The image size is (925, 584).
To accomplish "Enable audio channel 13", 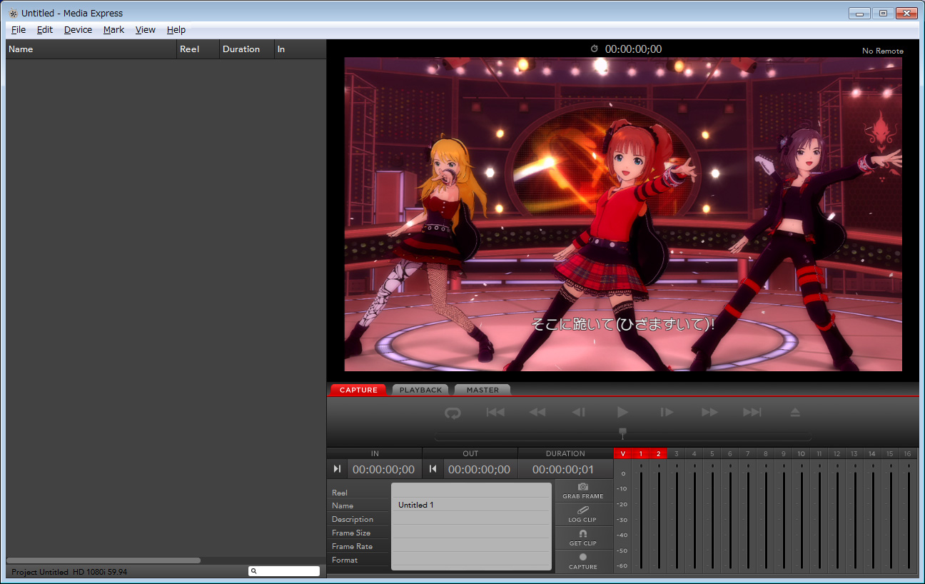I will [x=854, y=453].
